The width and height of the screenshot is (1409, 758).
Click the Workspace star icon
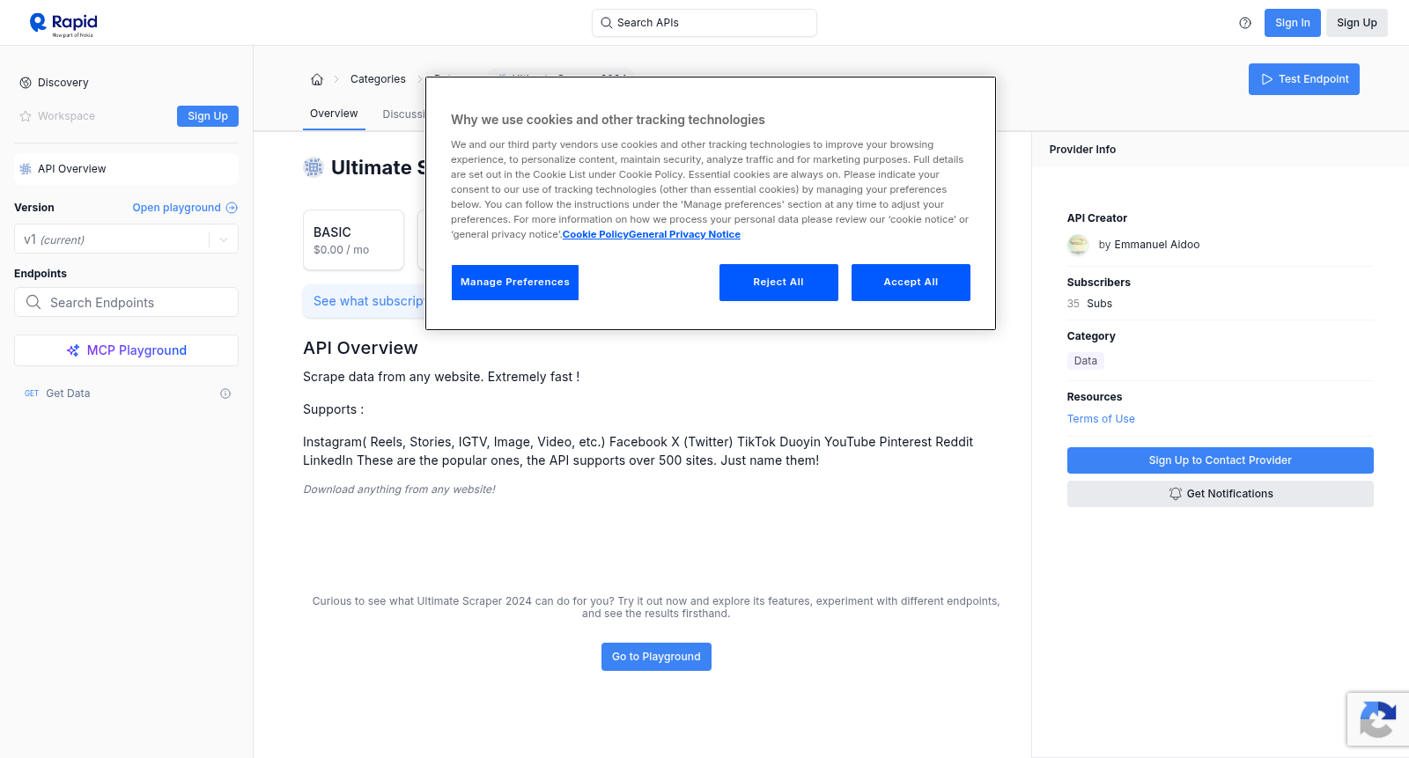coord(26,116)
